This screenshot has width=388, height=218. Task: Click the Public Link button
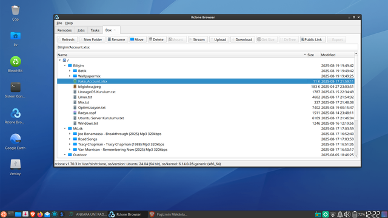pos(313,39)
